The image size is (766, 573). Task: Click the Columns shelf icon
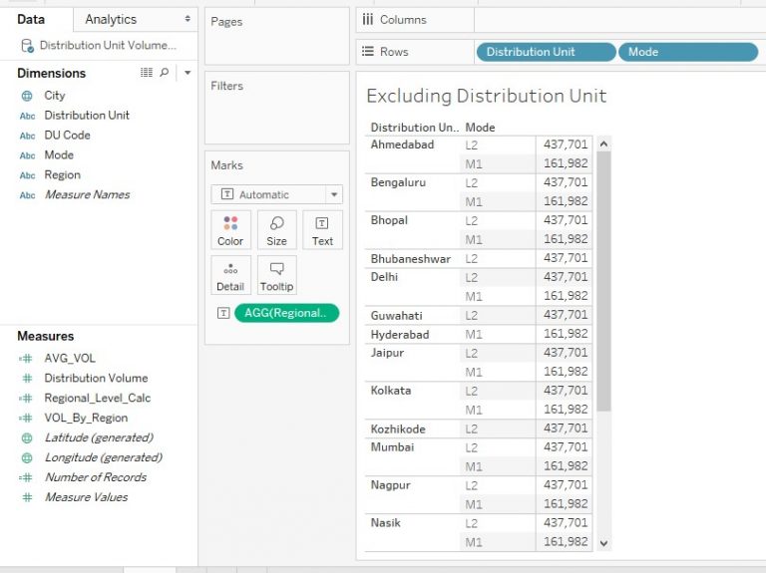click(367, 20)
